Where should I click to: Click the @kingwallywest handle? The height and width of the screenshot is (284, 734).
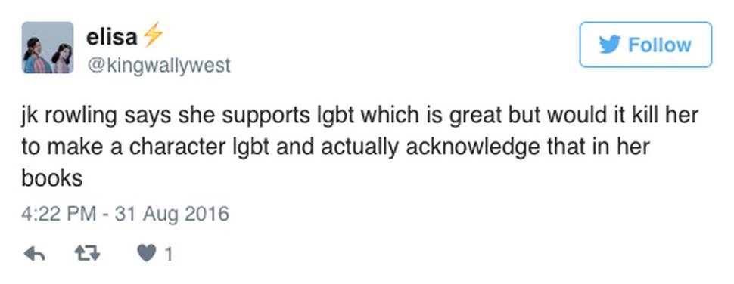[158, 66]
